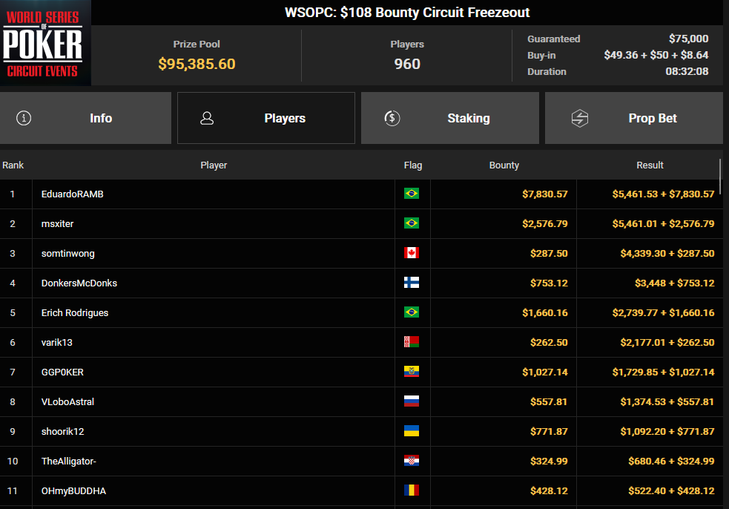This screenshot has height=509, width=729.
Task: Select player name TheAlligator-
Action: click(x=68, y=461)
